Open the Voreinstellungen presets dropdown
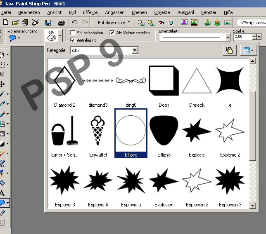Image resolution: width=266 pixels, height=234 pixels. pyautogui.click(x=19, y=38)
